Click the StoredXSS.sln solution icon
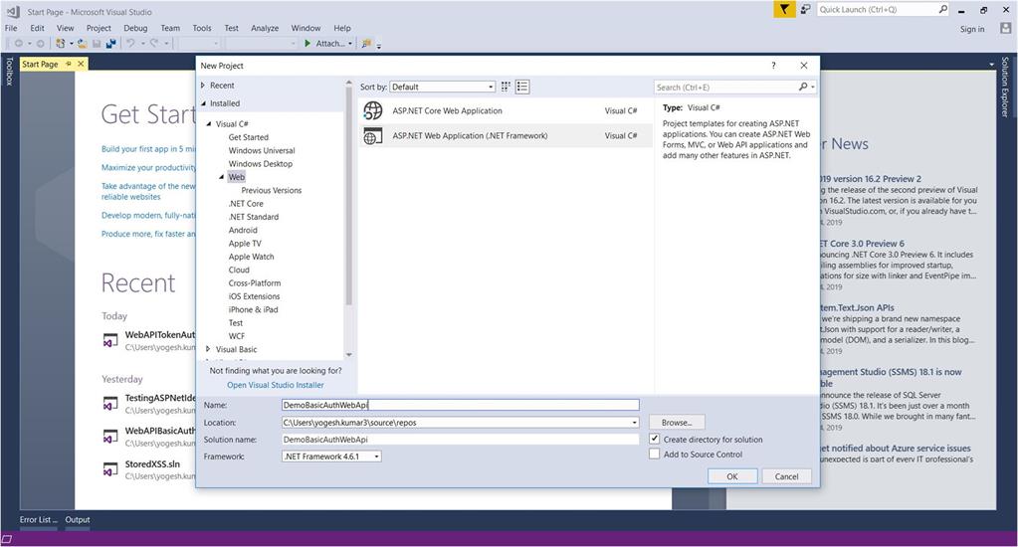The height and width of the screenshot is (547, 1018). coord(110,469)
